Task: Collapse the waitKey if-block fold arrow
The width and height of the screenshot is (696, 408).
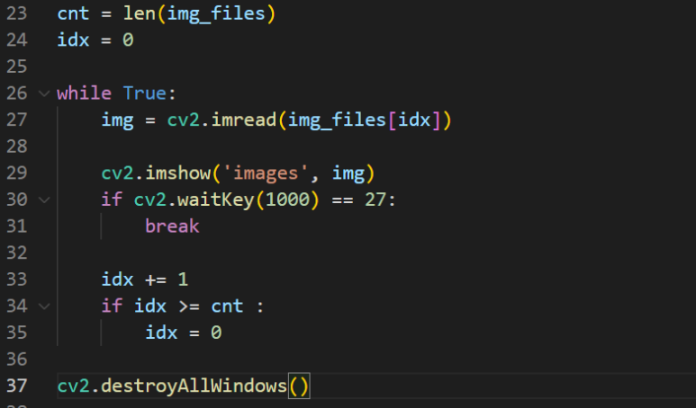Action: click(44, 200)
